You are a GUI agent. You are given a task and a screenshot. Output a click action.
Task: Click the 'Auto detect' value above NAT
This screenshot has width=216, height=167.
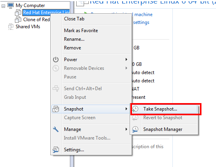tap(143, 81)
